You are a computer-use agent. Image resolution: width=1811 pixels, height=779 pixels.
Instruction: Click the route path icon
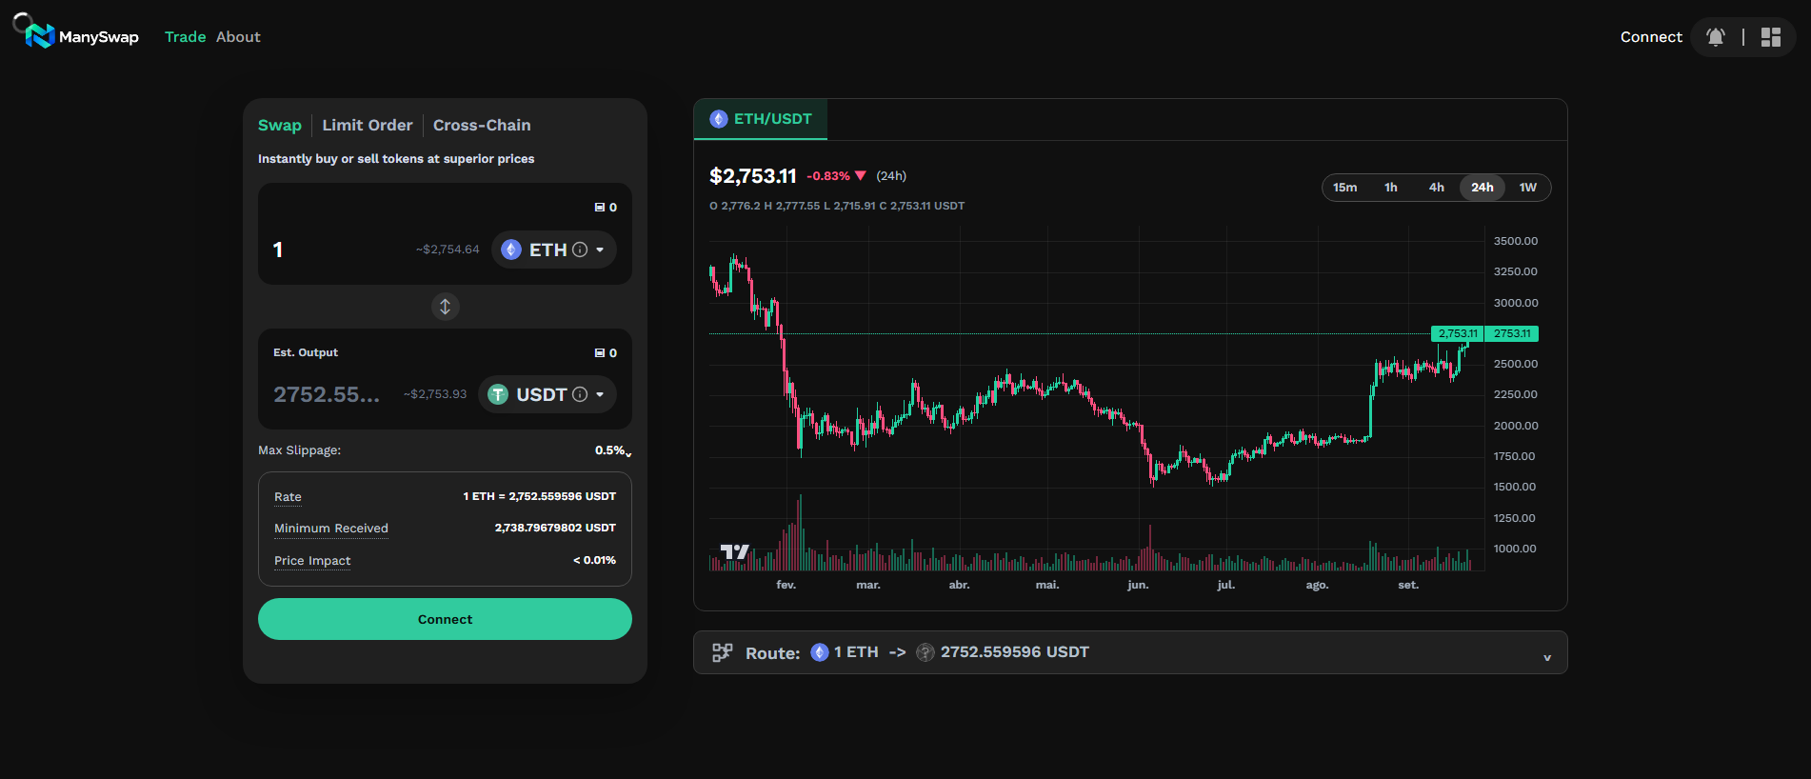723,652
